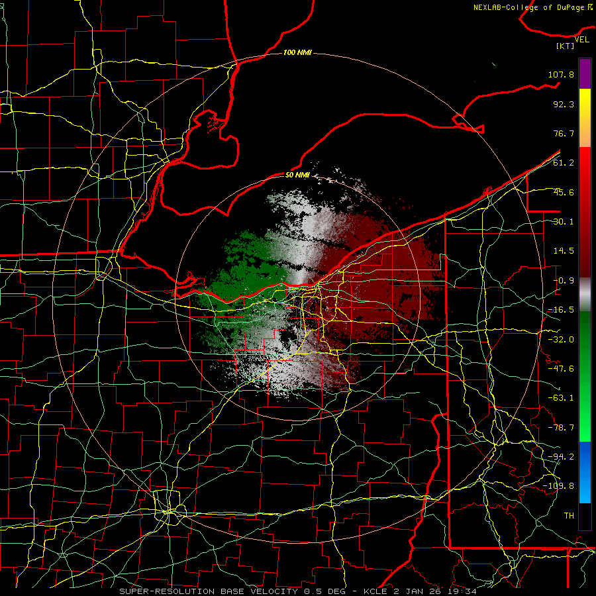This screenshot has width=596, height=596.
Task: Select the 30.1 legend value
Action: pos(564,222)
